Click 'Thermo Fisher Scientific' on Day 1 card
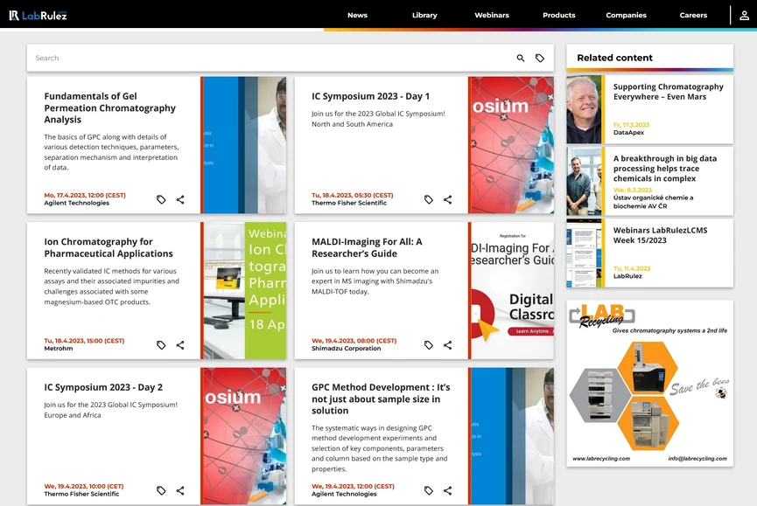Image resolution: width=757 pixels, height=506 pixels. [349, 203]
